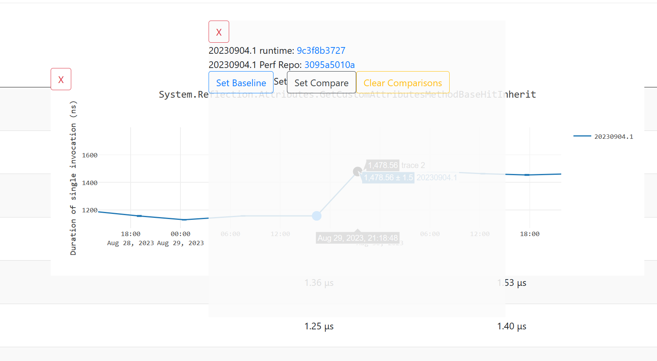
Task: Click the Aug 29 lower data point marker
Action: pos(316,216)
